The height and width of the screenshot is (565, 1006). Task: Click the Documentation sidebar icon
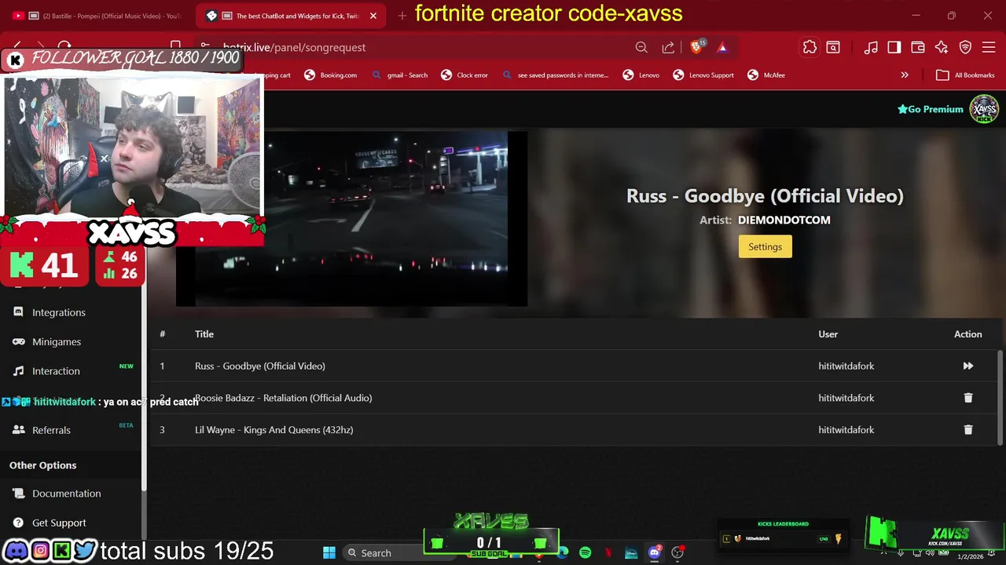tap(18, 494)
